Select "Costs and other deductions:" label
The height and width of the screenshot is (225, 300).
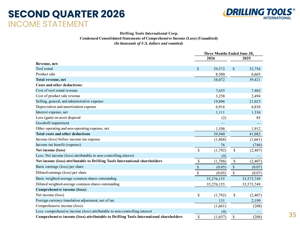[x=59, y=85]
